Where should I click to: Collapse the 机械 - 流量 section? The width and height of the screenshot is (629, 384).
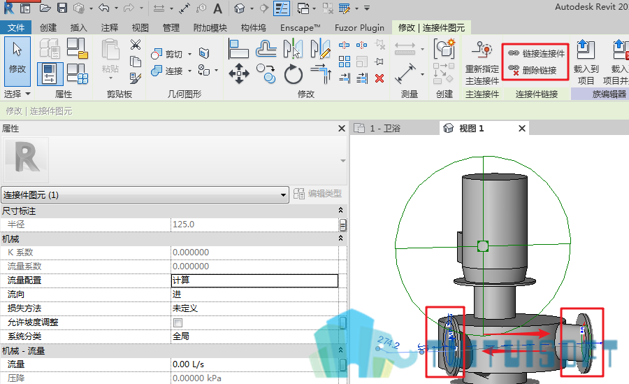tap(340, 350)
